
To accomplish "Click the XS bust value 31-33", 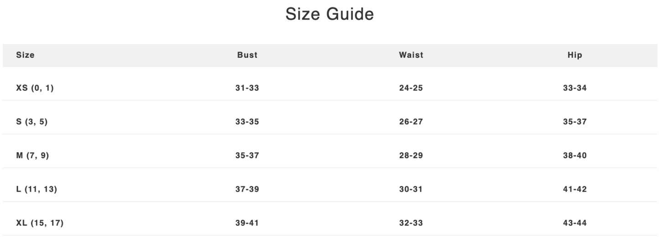I will (x=247, y=88).
